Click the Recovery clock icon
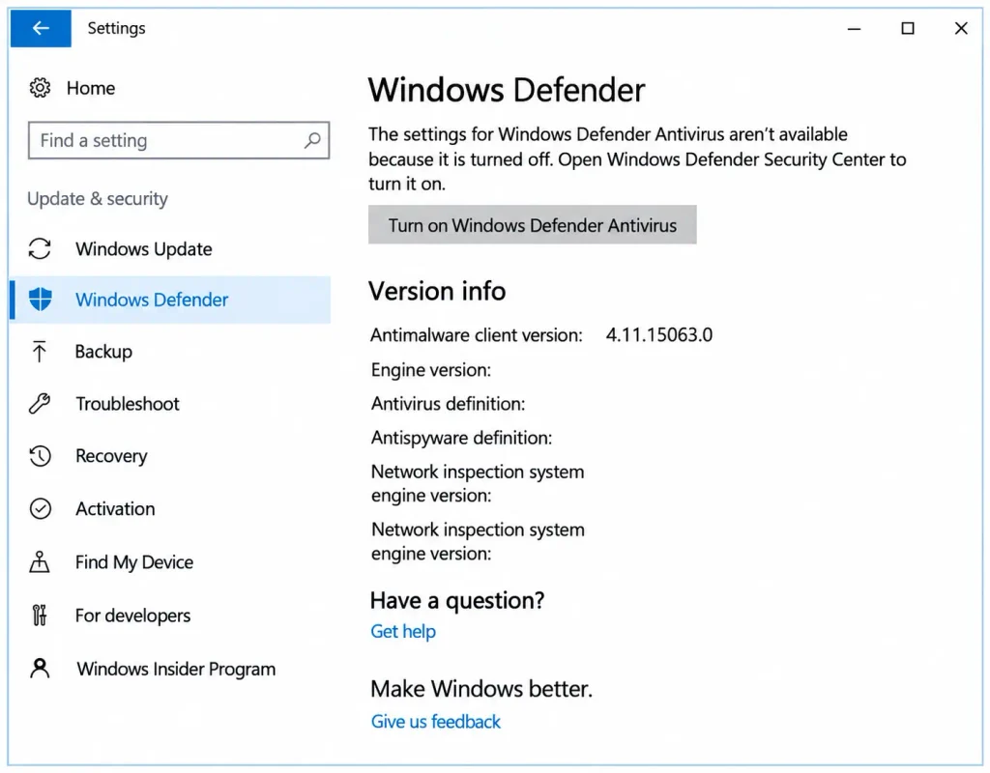The height and width of the screenshot is (773, 990). click(40, 456)
